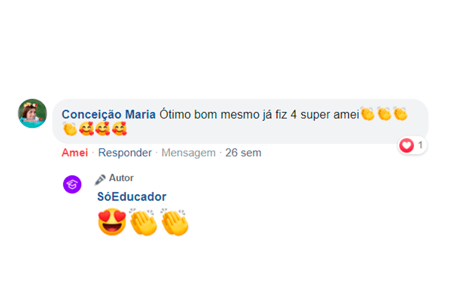
Task: Click the last hearts-face emoji in the comment
Action: [x=120, y=129]
